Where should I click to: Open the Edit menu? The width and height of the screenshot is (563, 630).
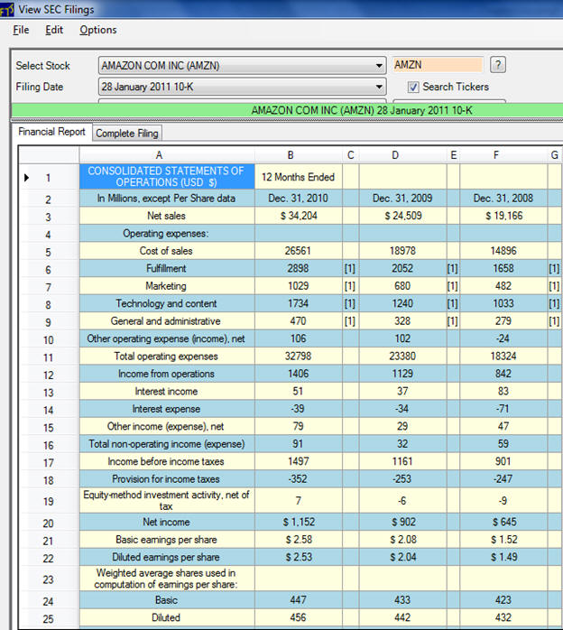(x=54, y=30)
